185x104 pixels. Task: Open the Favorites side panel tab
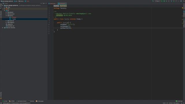coord(1,96)
